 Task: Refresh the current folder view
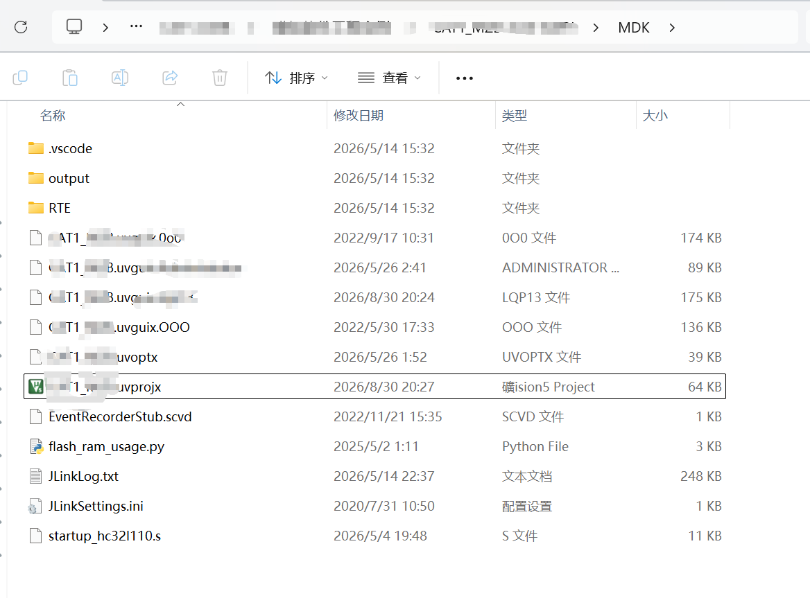(21, 27)
